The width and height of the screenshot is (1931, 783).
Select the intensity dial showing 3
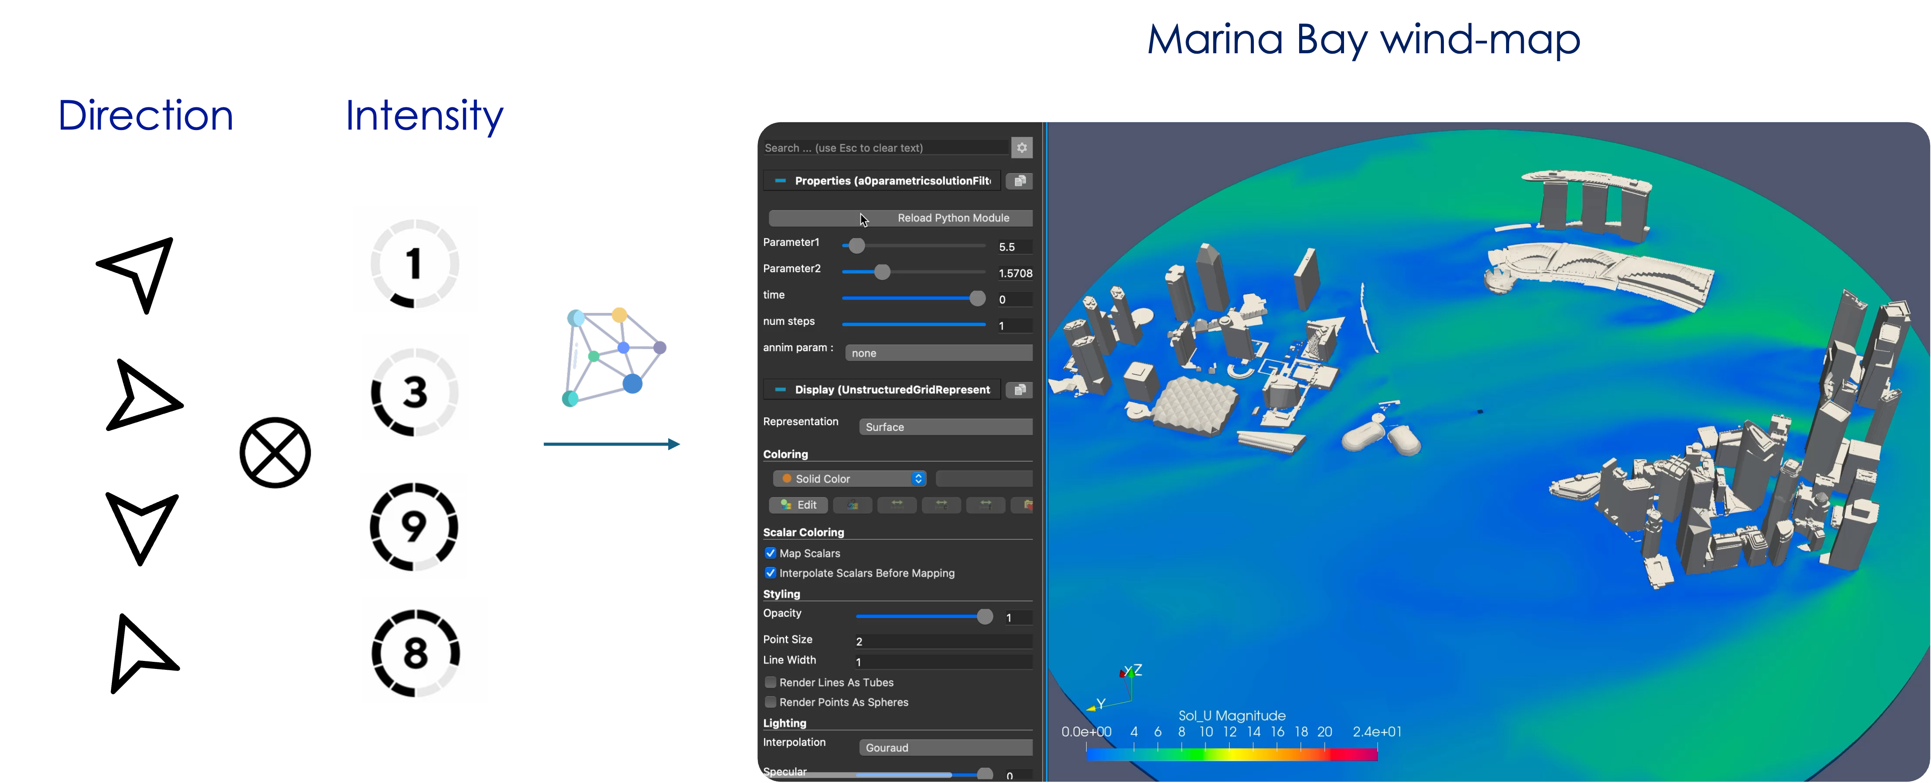click(414, 392)
